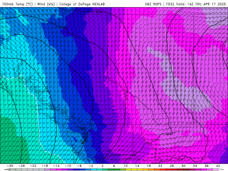Click the '22' color scale value

160,166
